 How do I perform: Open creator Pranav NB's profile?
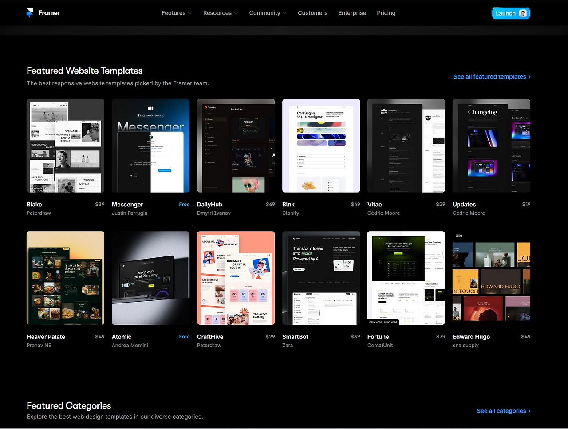pyautogui.click(x=39, y=345)
